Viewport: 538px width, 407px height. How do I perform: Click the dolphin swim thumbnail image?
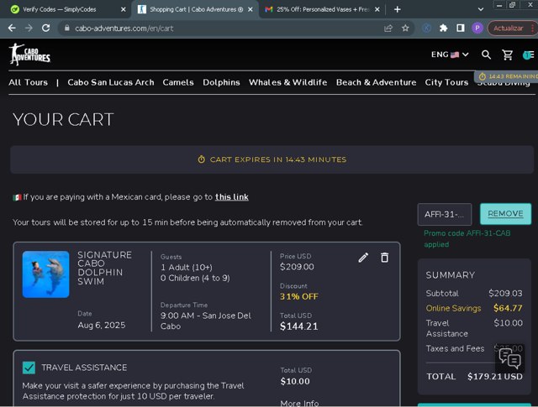pyautogui.click(x=45, y=274)
